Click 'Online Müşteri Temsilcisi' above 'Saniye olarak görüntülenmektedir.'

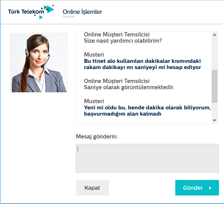point(117,81)
